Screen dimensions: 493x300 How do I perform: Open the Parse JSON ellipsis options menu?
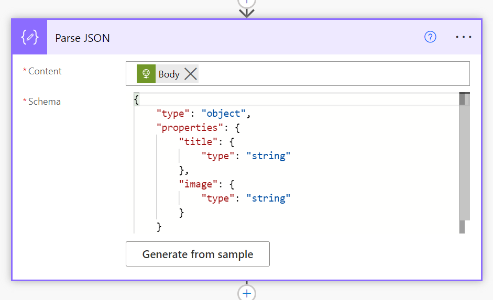click(464, 37)
